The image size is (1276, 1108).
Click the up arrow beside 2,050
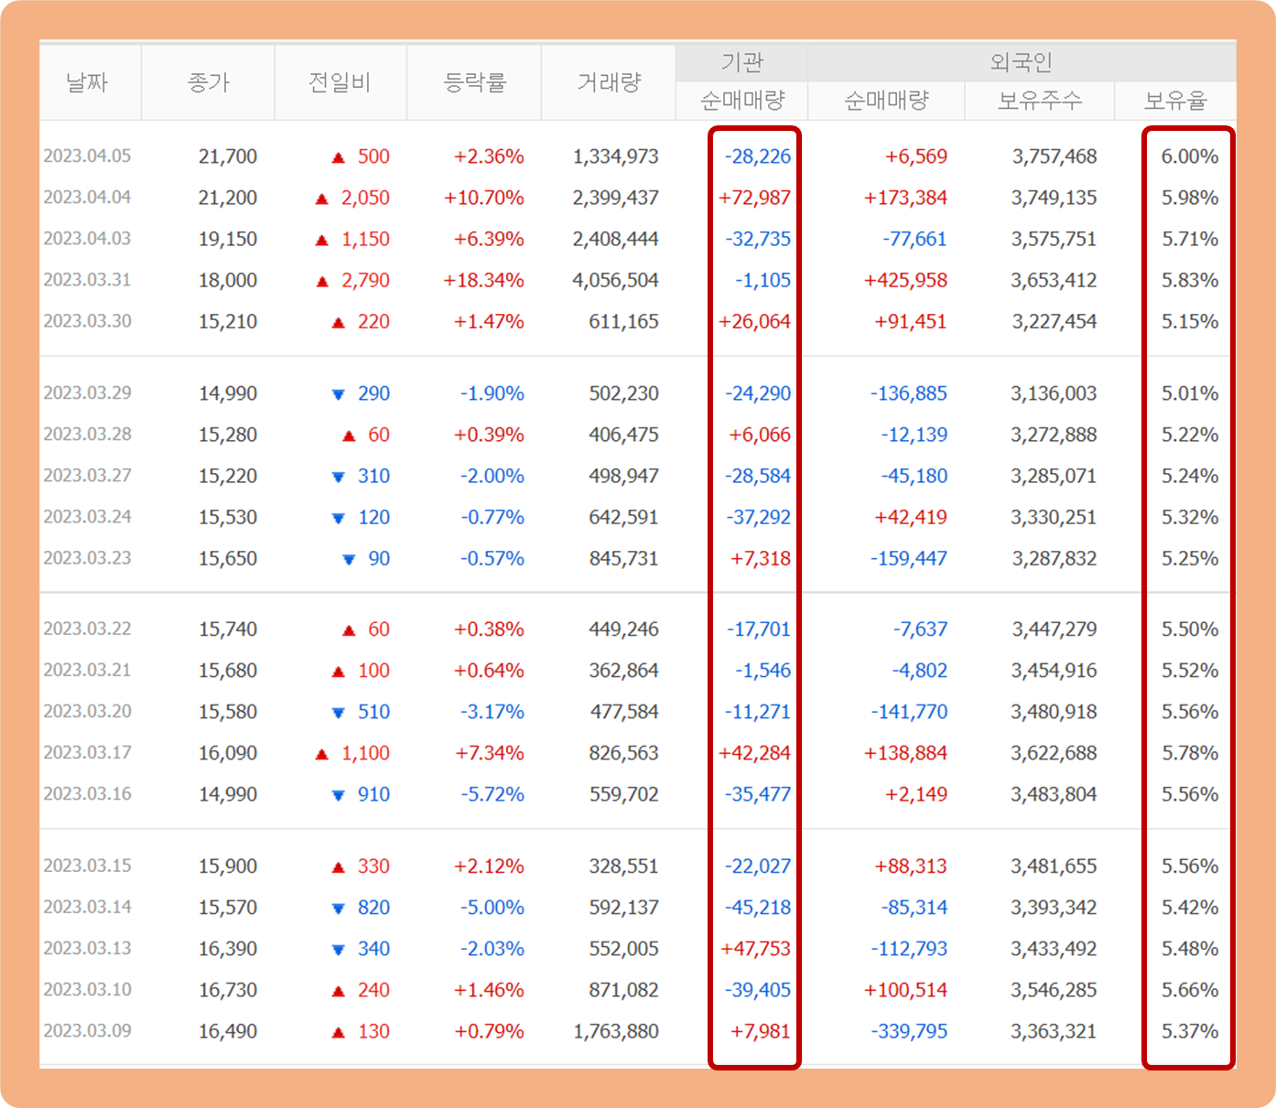pos(322,199)
